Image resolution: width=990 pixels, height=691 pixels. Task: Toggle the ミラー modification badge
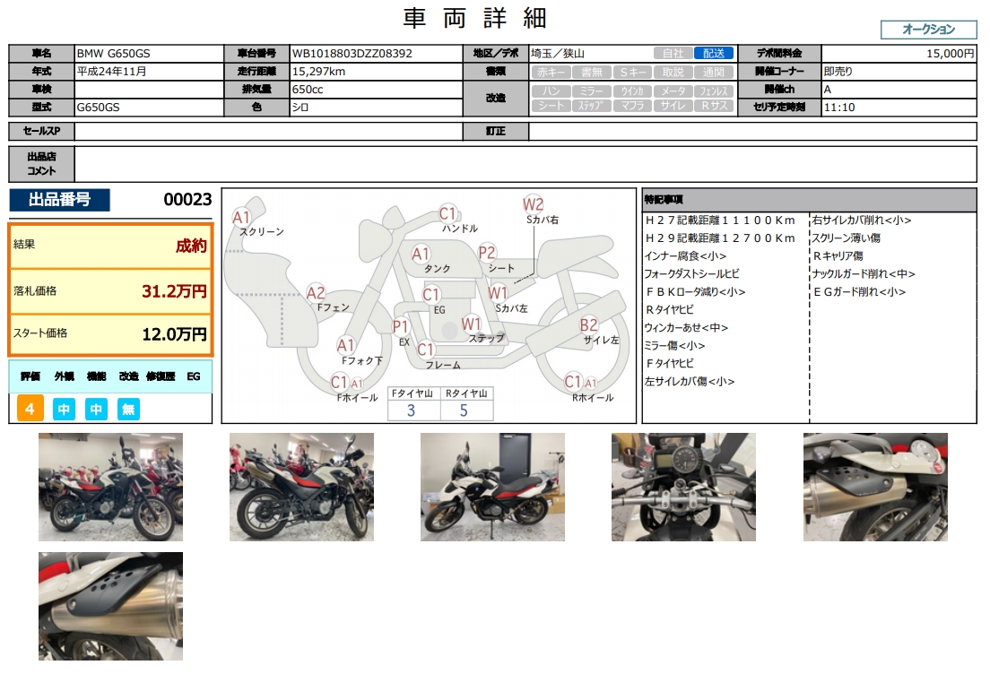pyautogui.click(x=592, y=91)
